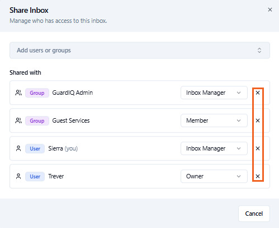Focus the Add users or groups field
Screen dimensions: 279x228
click(x=140, y=50)
